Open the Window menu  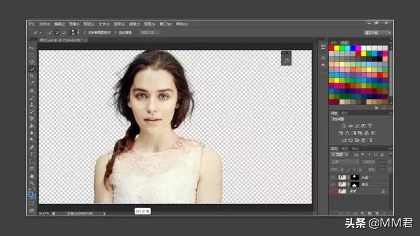click(165, 24)
